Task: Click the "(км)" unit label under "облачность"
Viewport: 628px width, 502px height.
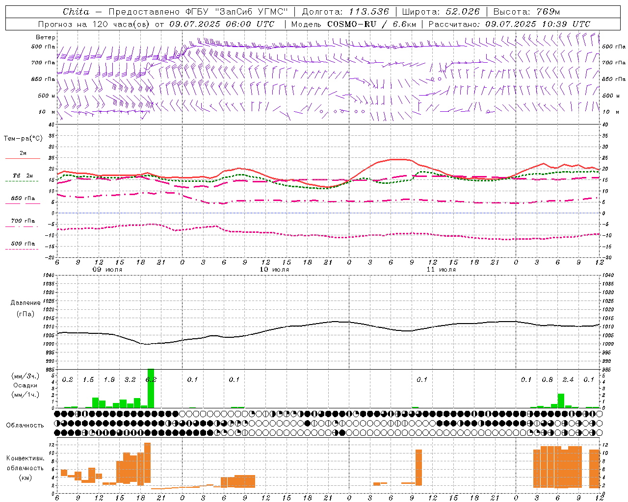Action: click(x=26, y=477)
